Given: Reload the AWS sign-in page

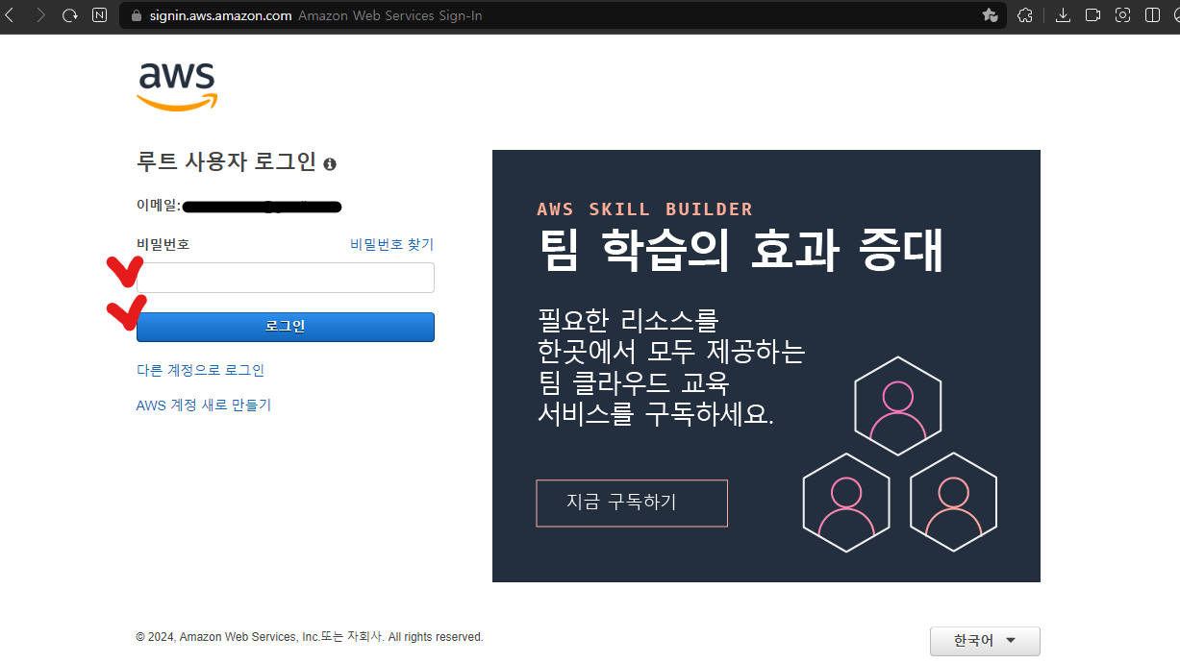Looking at the screenshot, I should [69, 15].
